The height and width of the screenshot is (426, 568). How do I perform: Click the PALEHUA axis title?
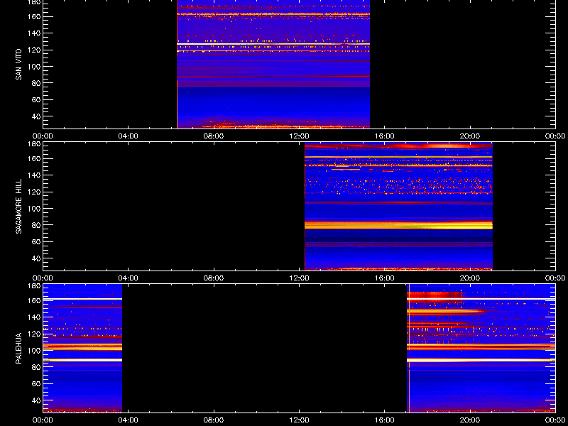click(18, 348)
